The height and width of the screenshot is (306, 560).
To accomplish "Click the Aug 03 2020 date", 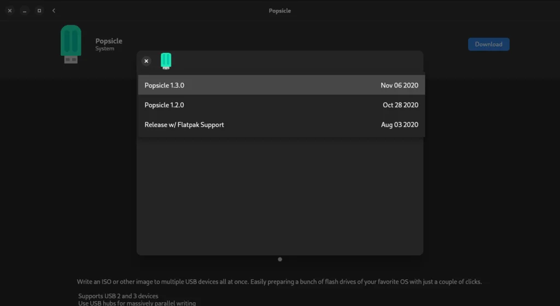I will pyautogui.click(x=399, y=125).
